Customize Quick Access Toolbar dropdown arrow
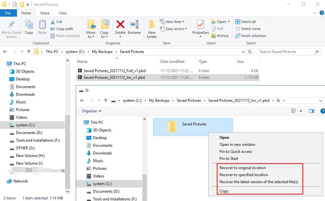The image size is (325, 201). (27, 4)
